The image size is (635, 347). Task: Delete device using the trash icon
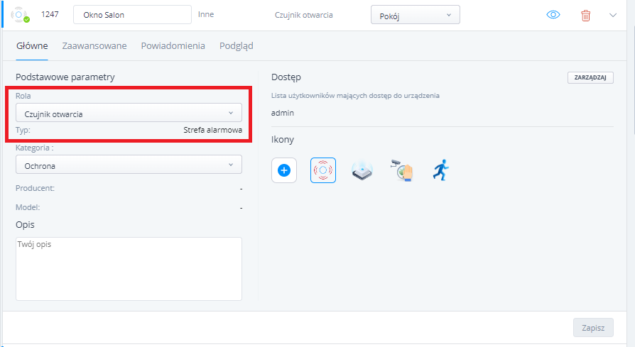click(x=585, y=15)
